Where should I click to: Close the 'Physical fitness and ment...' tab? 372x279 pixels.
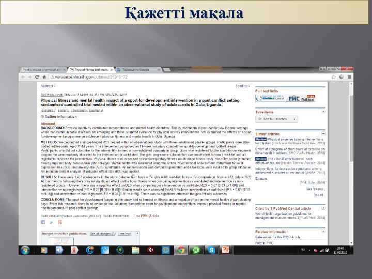(x=111, y=70)
